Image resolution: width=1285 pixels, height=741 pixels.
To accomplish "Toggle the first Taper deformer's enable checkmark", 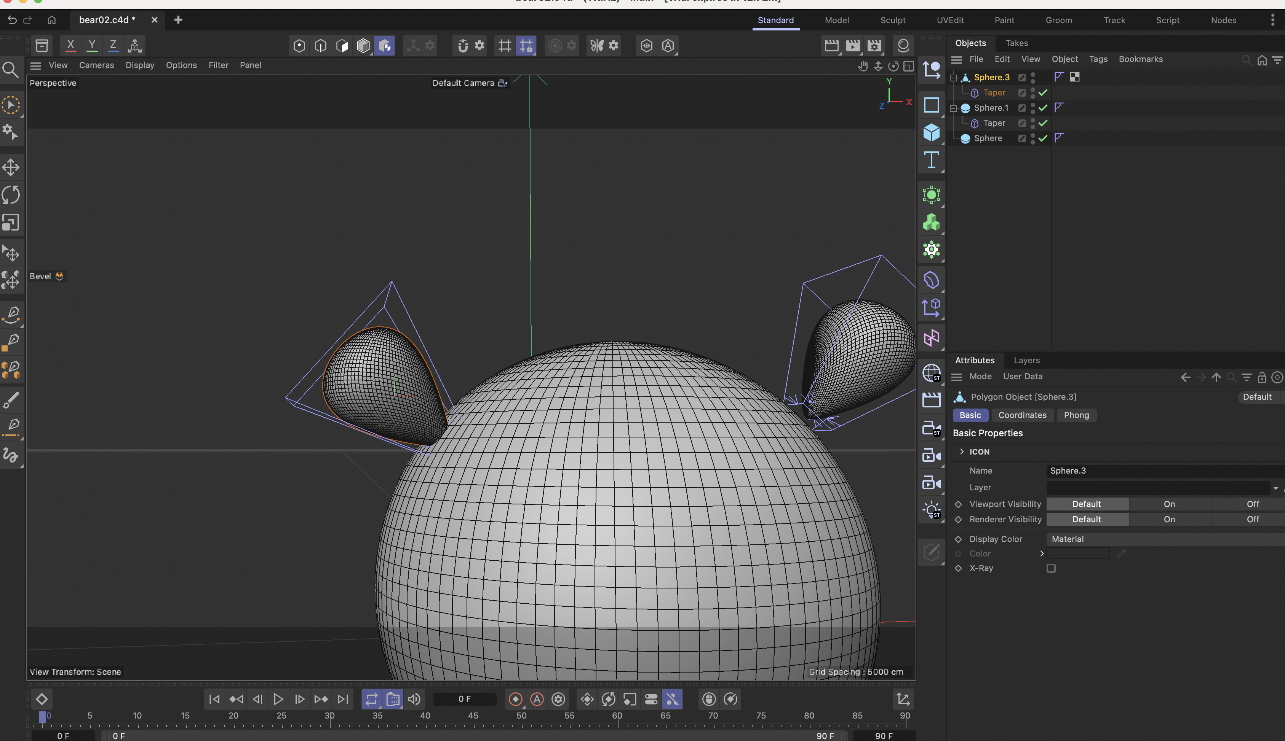I will click(x=1043, y=93).
